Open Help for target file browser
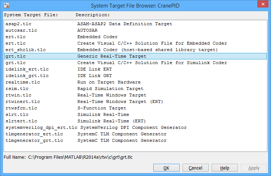This screenshot has width=271, height=176. click(x=225, y=168)
